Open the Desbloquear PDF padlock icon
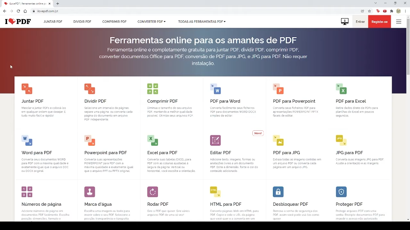Viewport: 410px width, 230px height. tap(278, 192)
